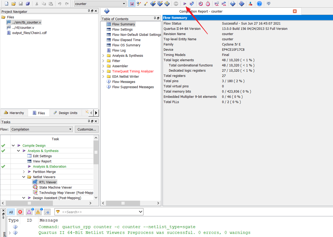Open Flow OS Summary report

pos(126,45)
